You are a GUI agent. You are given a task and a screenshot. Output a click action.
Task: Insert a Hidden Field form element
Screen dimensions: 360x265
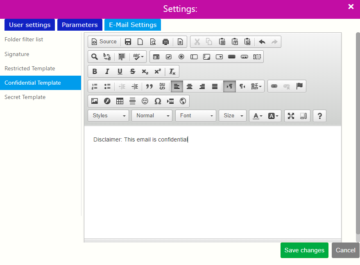[x=257, y=56]
